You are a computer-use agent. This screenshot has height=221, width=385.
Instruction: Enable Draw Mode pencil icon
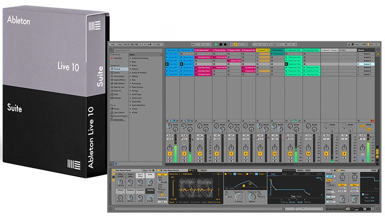[349, 44]
